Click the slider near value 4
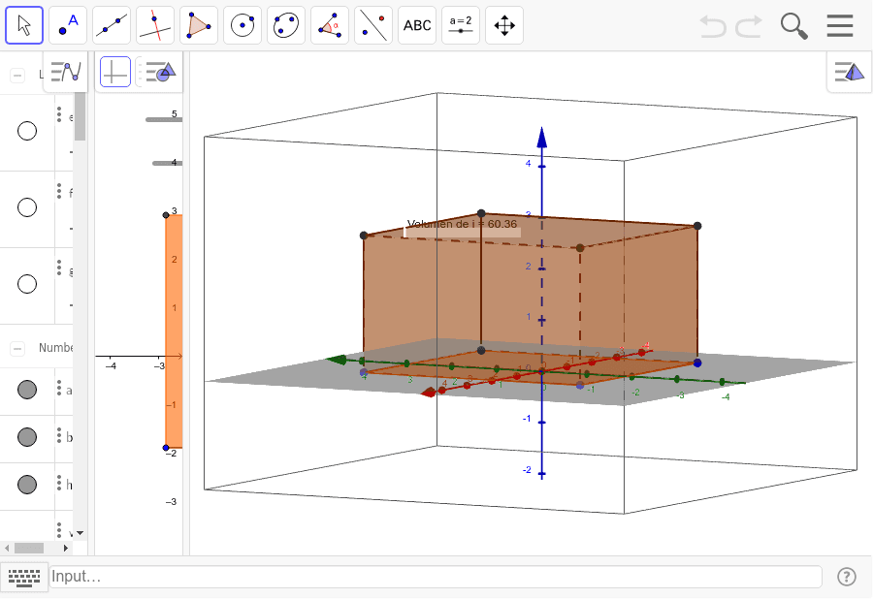The width and height of the screenshot is (873, 599). click(x=167, y=164)
